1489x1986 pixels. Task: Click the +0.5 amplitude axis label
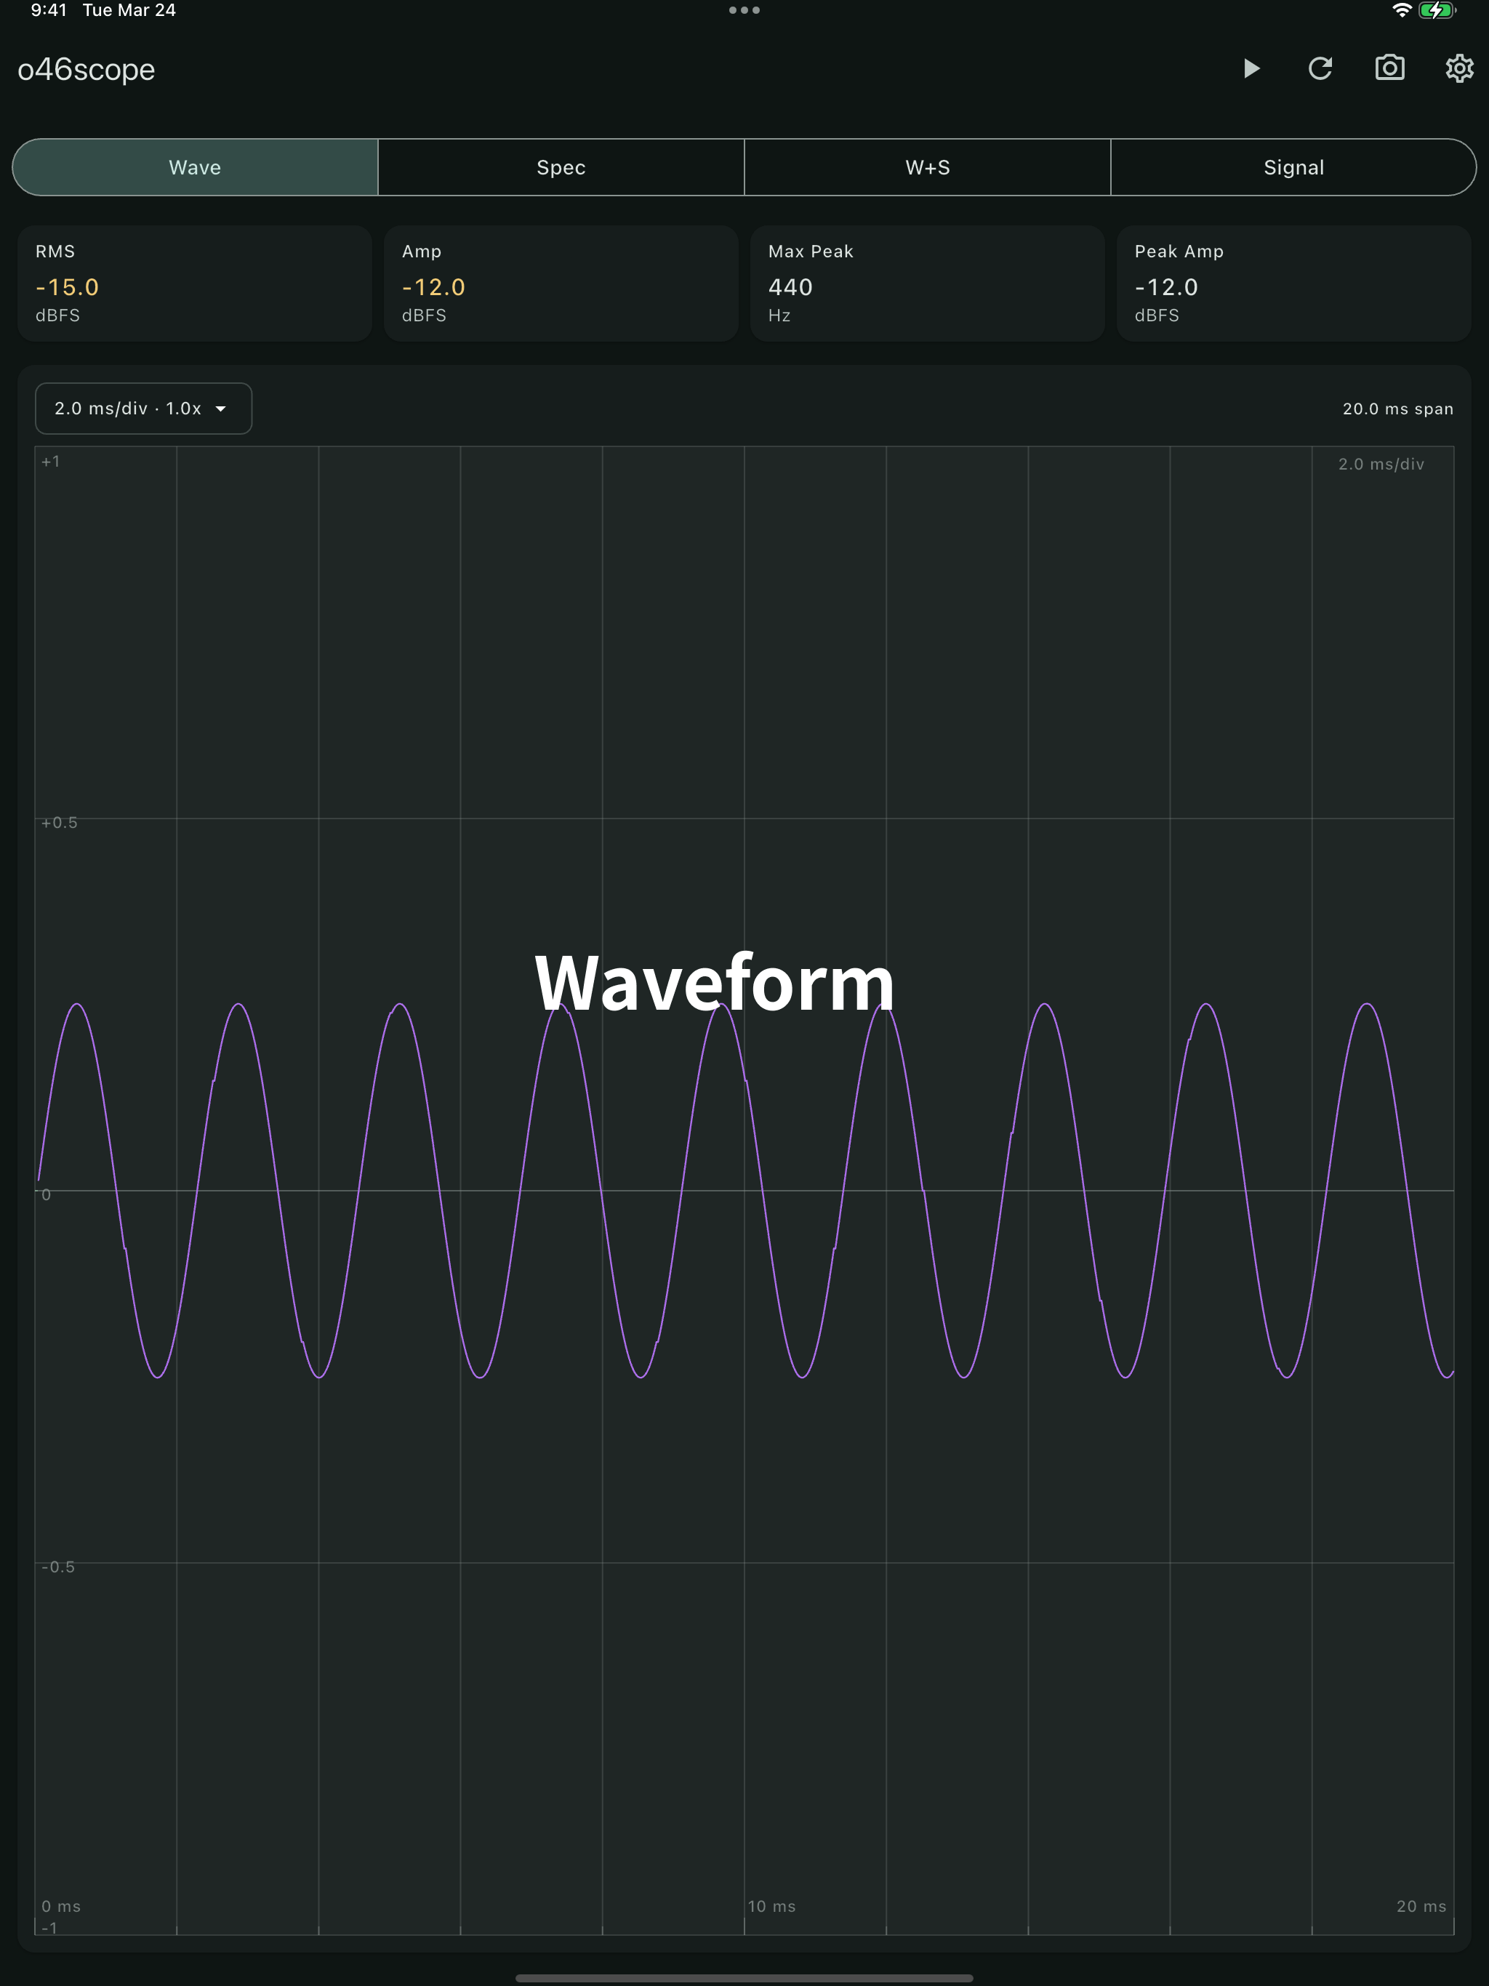click(x=60, y=822)
